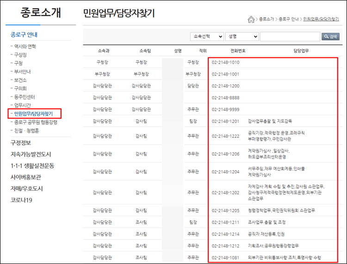347x264 pixels.
Task: Click 감사업무총괄 및 지도감독 duty text
Action: [x=270, y=121]
